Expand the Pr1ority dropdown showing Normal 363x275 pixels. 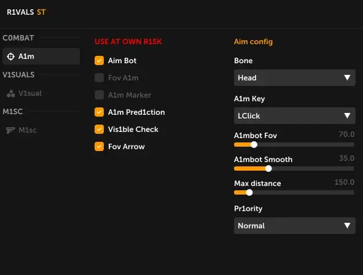(294, 225)
